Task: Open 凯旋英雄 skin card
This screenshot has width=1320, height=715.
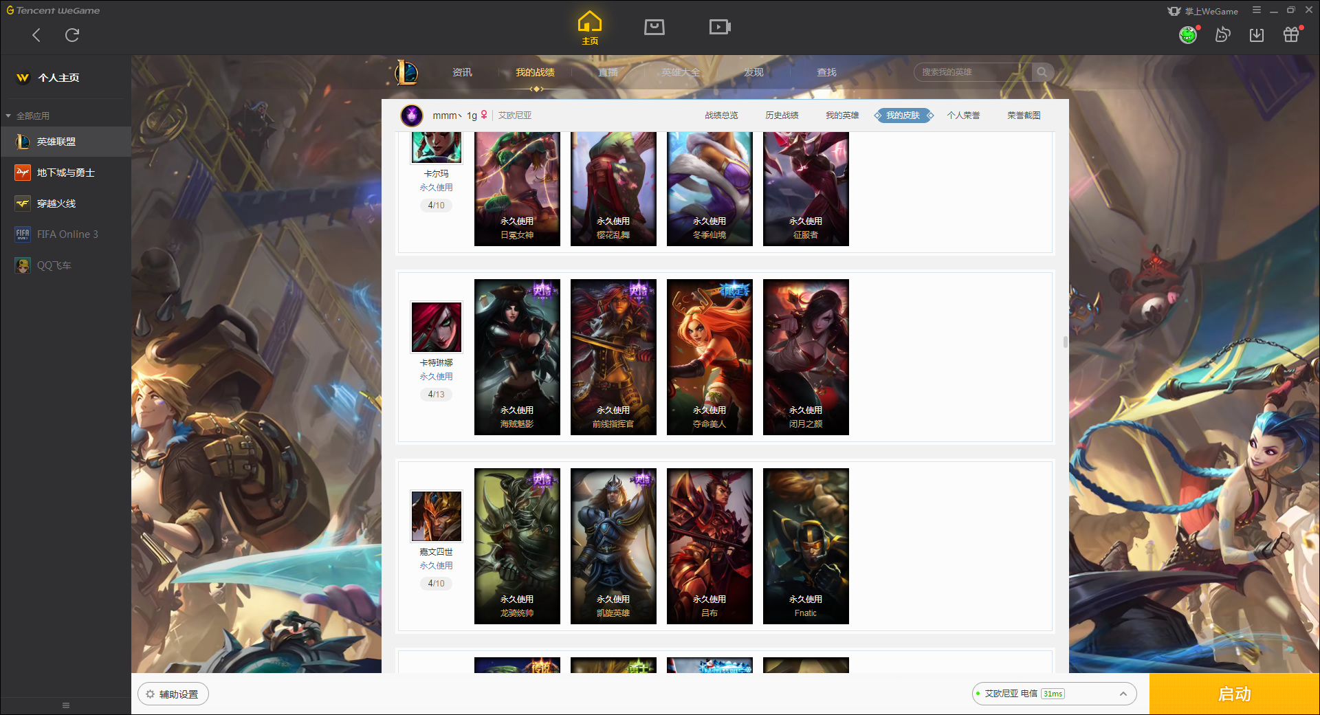Action: point(613,546)
